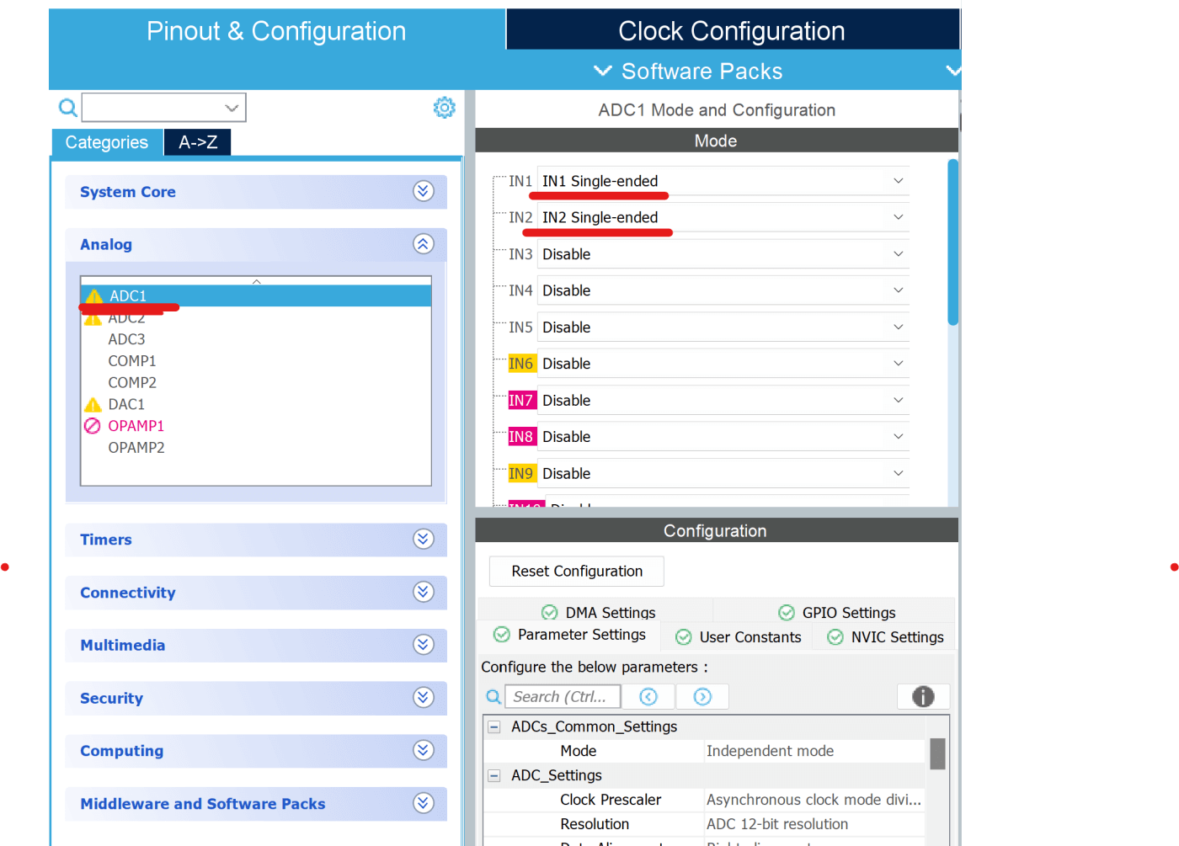This screenshot has height=846, width=1179.
Task: Click the green check on NVIC Settings
Action: click(834, 637)
